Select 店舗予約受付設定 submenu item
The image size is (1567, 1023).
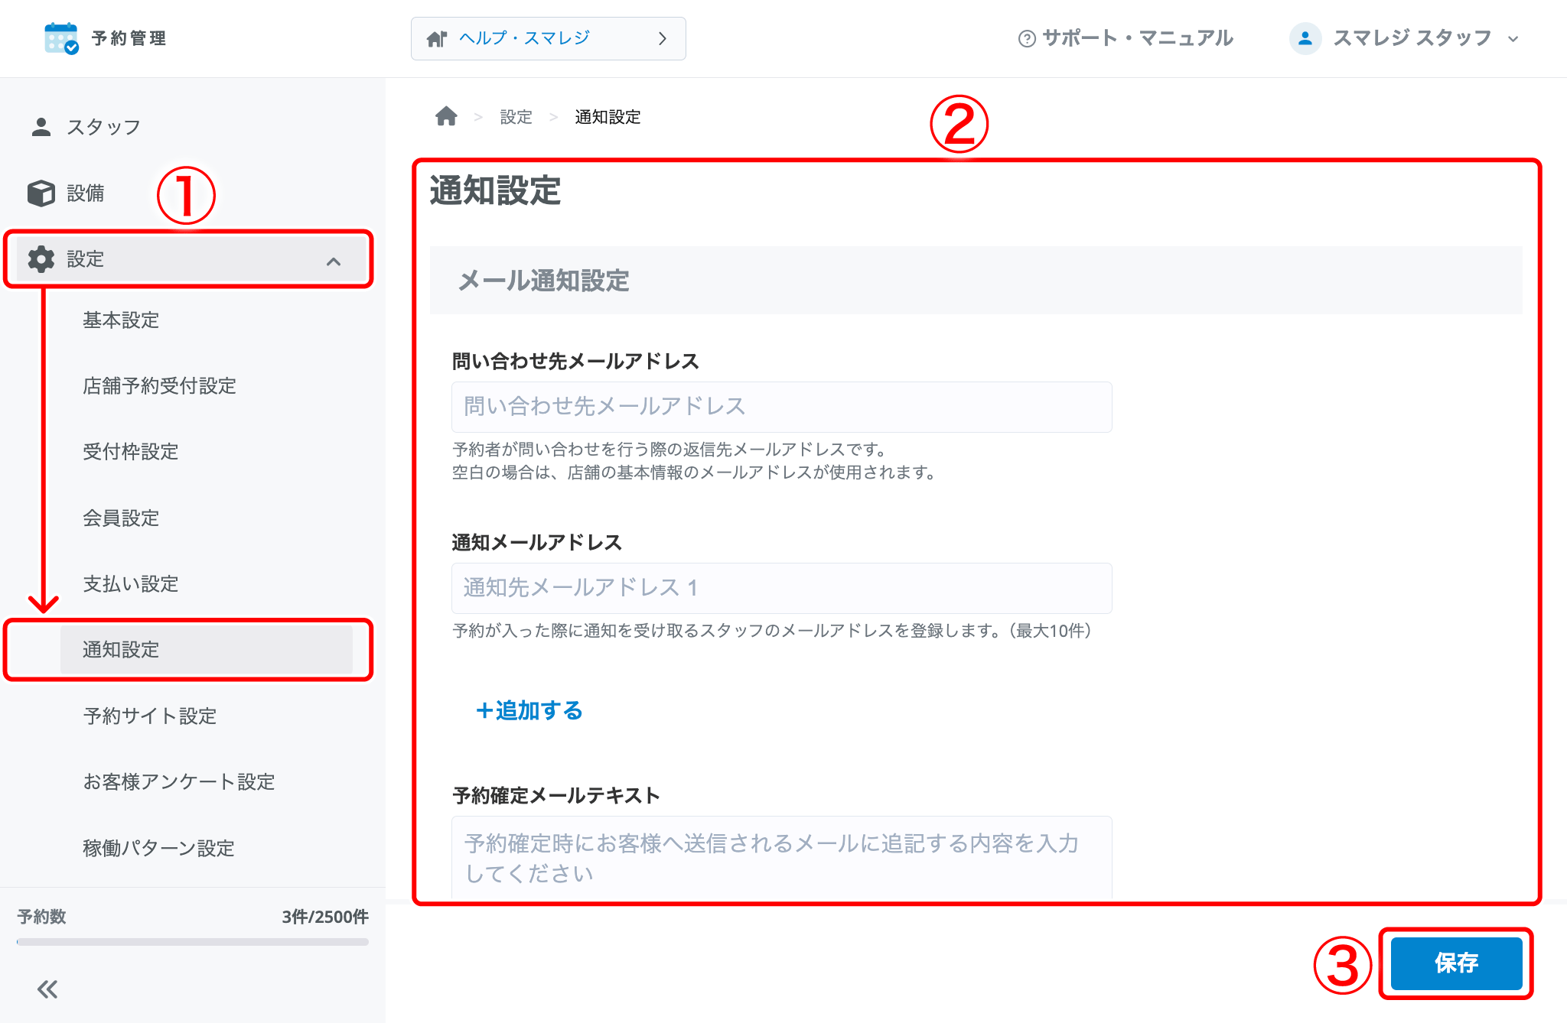(159, 385)
